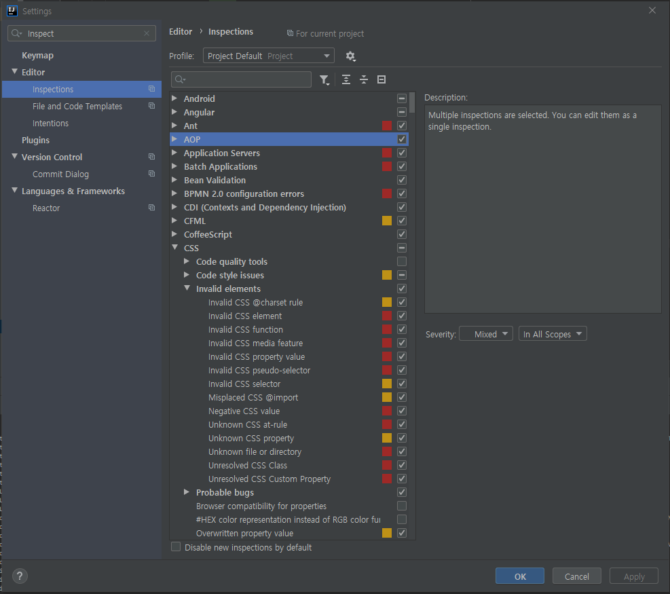Click red severity swatch for Invalid CSS element
The height and width of the screenshot is (594, 670).
click(387, 316)
